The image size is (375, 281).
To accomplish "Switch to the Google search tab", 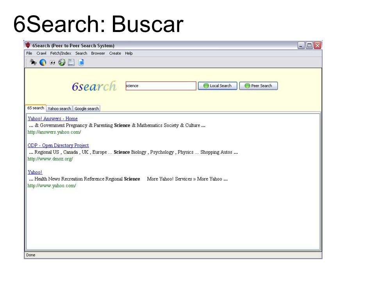I will 87,108.
